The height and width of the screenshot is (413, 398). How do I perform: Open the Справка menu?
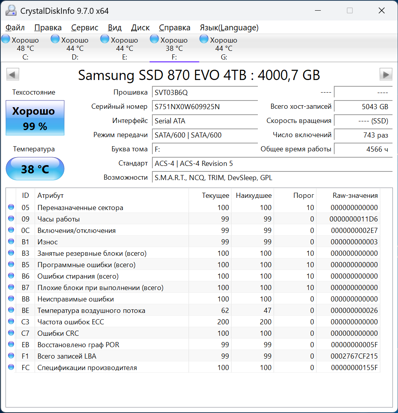pyautogui.click(x=175, y=28)
